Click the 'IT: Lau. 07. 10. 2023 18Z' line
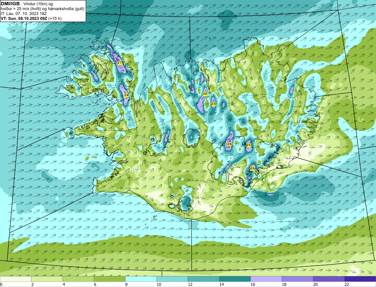Image resolution: width=376 pixels, height=287 pixels. pyautogui.click(x=24, y=14)
